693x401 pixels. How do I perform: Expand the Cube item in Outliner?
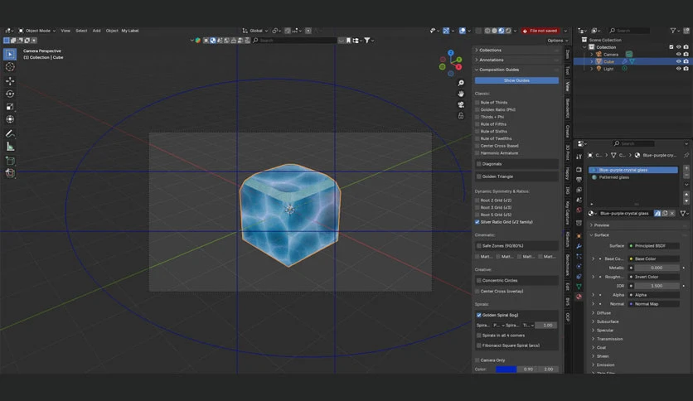pos(592,61)
